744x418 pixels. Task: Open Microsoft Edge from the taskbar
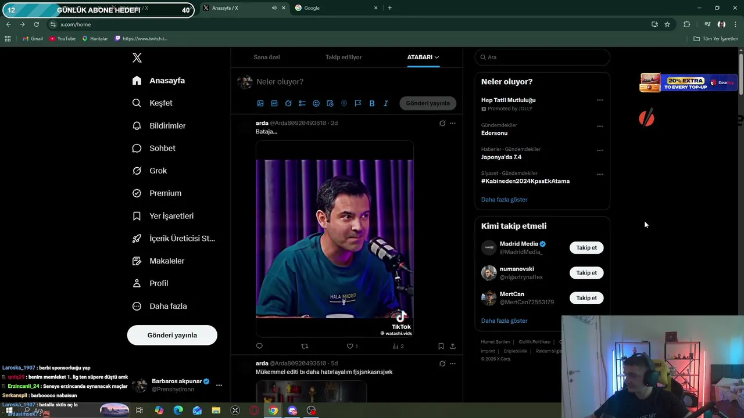178,410
